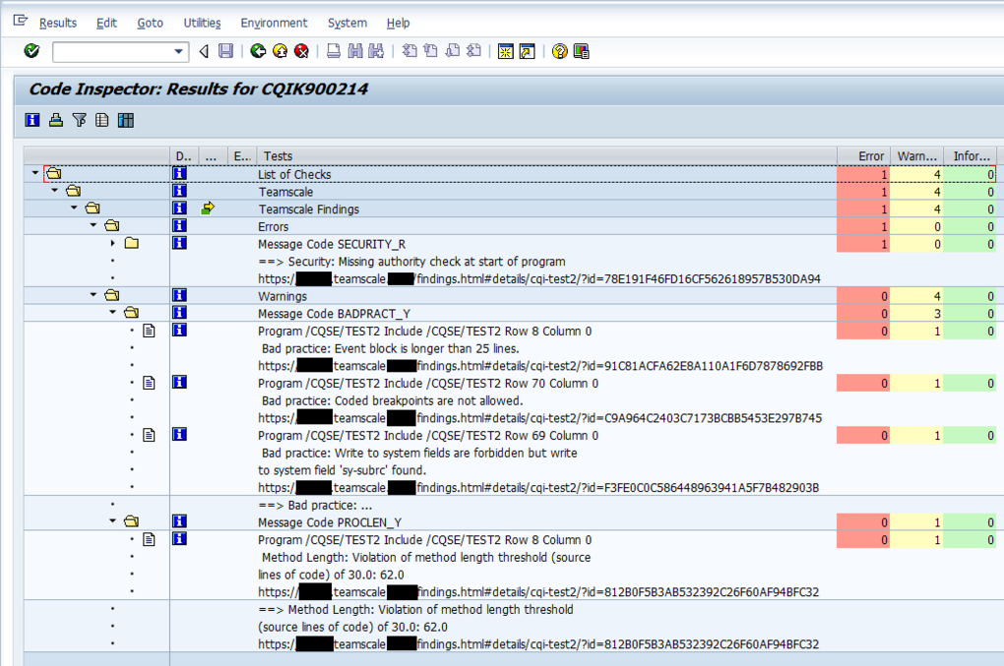Expand the Message Code SECURITY_R node

[112, 243]
